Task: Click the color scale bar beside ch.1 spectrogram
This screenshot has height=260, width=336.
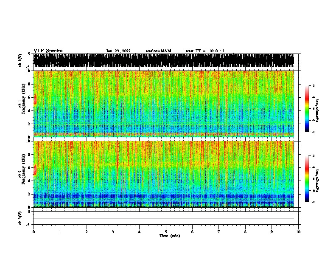Action: click(307, 109)
